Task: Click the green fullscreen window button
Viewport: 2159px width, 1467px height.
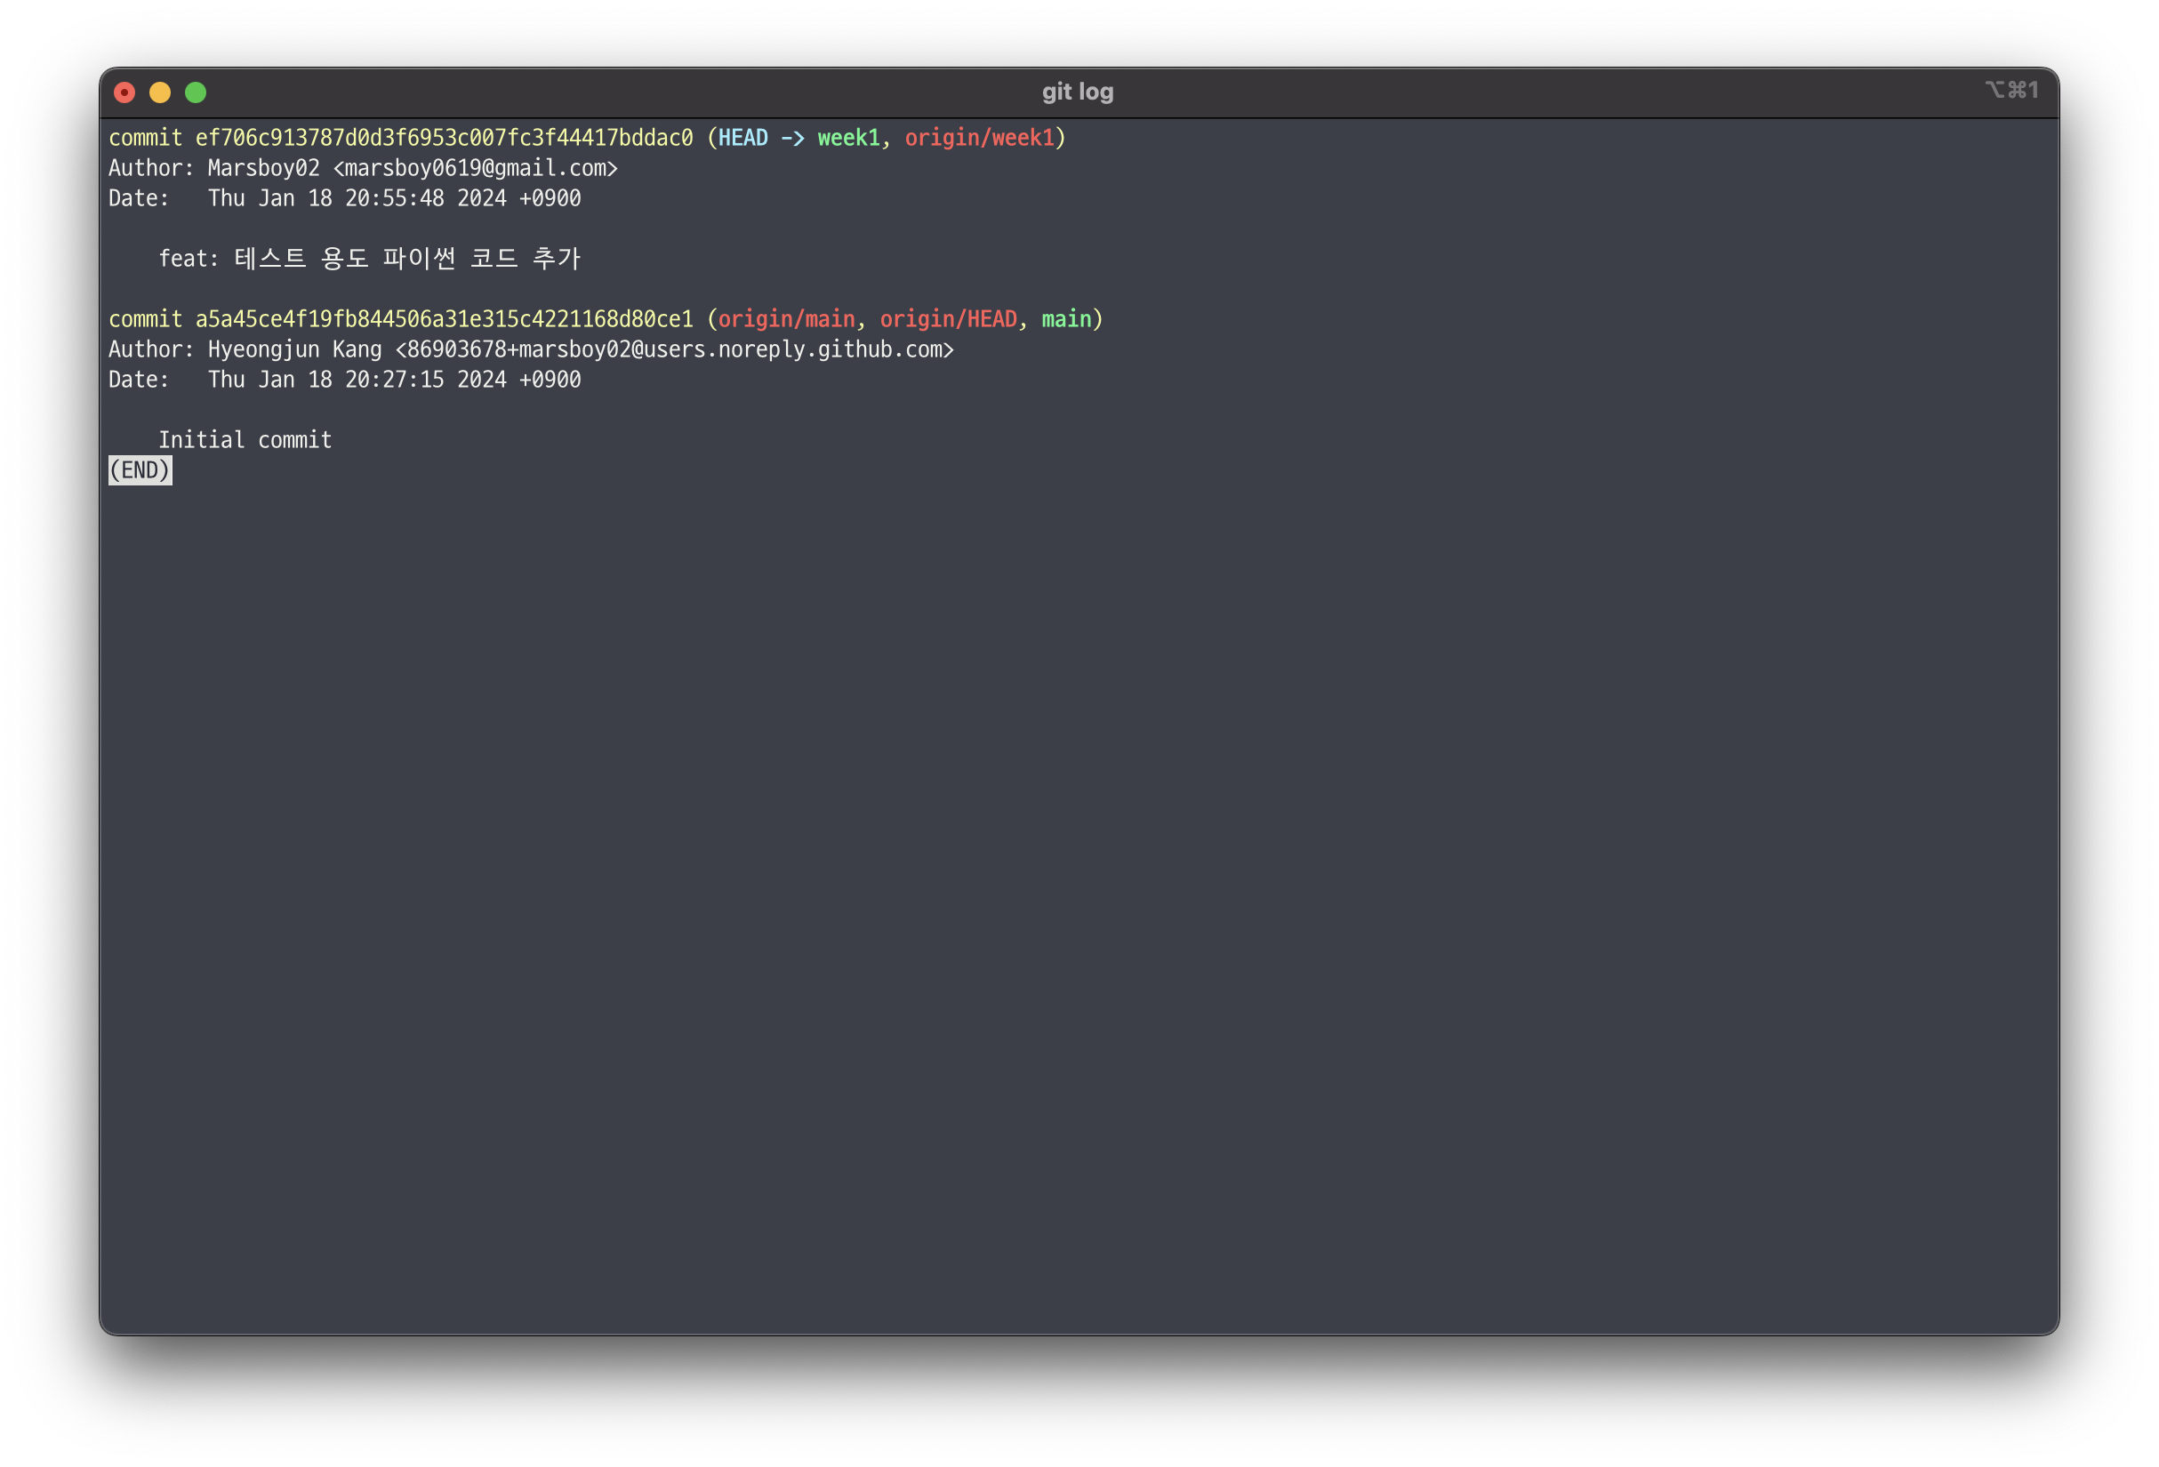Action: click(196, 92)
